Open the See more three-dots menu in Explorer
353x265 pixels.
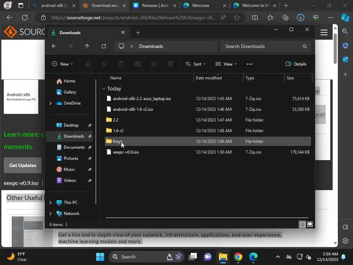point(250,64)
